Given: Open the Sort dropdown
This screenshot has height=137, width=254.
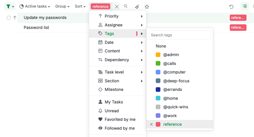Looking at the screenshot, I should tap(80, 6).
